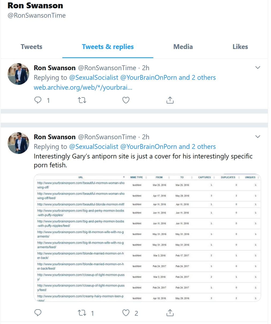Image resolution: width=271 pixels, height=324 pixels.
Task: Sort the table by URL column arrow
Action: point(124,177)
